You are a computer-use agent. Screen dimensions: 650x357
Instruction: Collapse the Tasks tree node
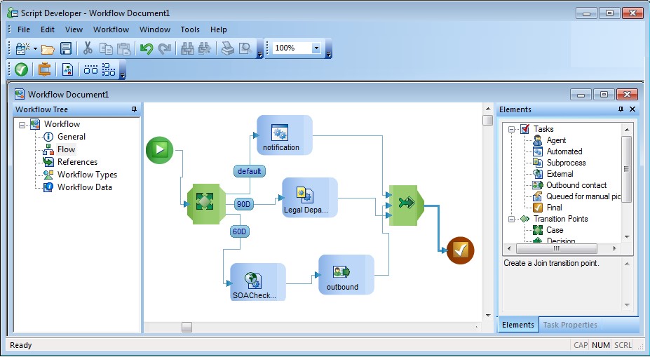(512, 129)
